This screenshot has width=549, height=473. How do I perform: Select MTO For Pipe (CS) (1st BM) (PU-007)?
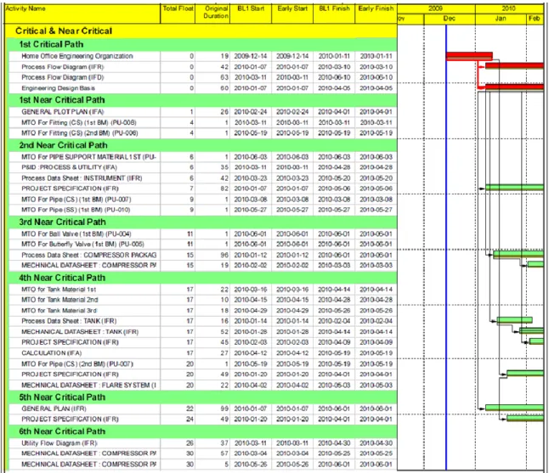tap(203, 200)
